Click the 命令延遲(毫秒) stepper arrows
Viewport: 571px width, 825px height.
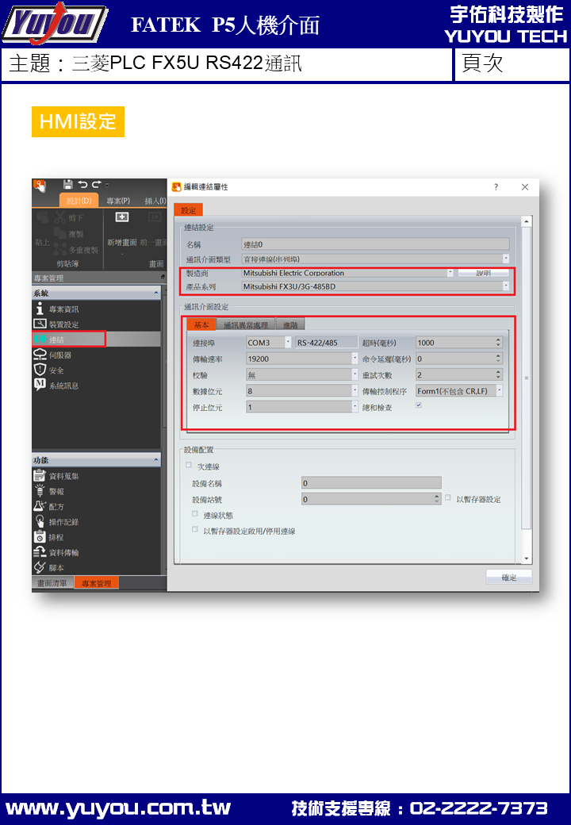[x=498, y=359]
